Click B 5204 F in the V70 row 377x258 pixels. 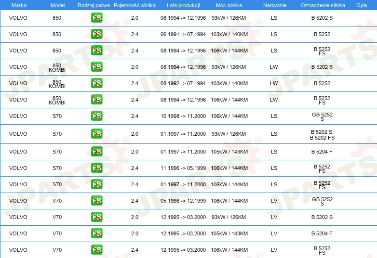click(x=322, y=233)
